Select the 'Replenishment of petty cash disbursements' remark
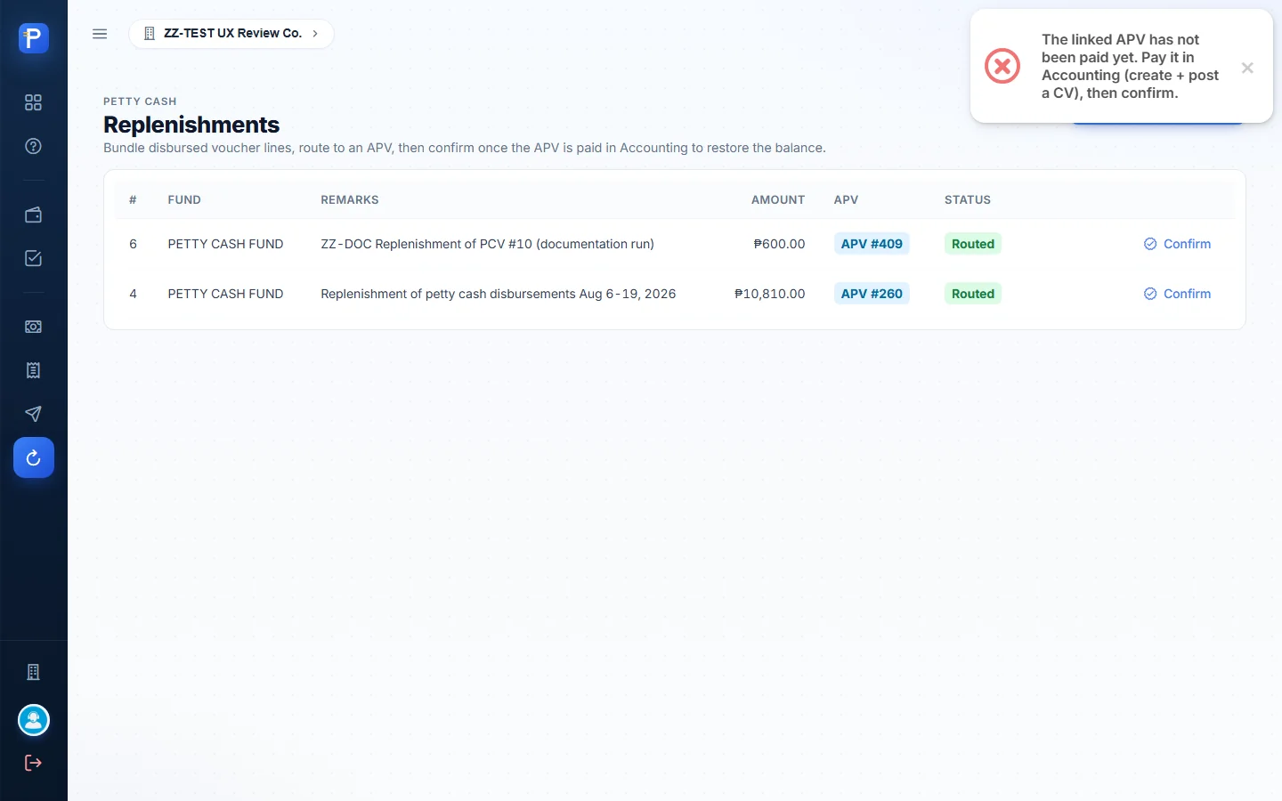1282x801 pixels. (499, 294)
